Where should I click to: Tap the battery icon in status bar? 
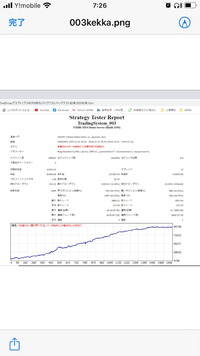(x=191, y=5)
